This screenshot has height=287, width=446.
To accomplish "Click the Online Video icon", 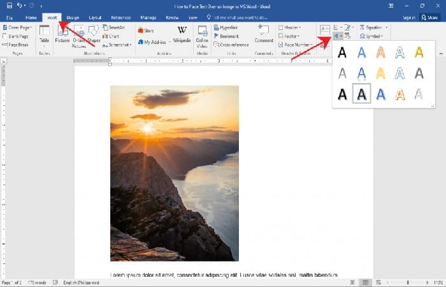I will pos(203,34).
